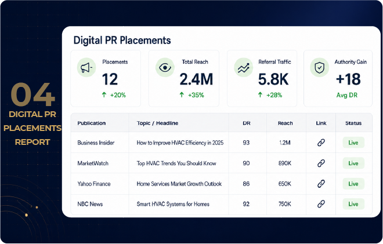Click the Authority Gain card label
Image resolution: width=383 pixels, height=244 pixels.
coord(351,62)
